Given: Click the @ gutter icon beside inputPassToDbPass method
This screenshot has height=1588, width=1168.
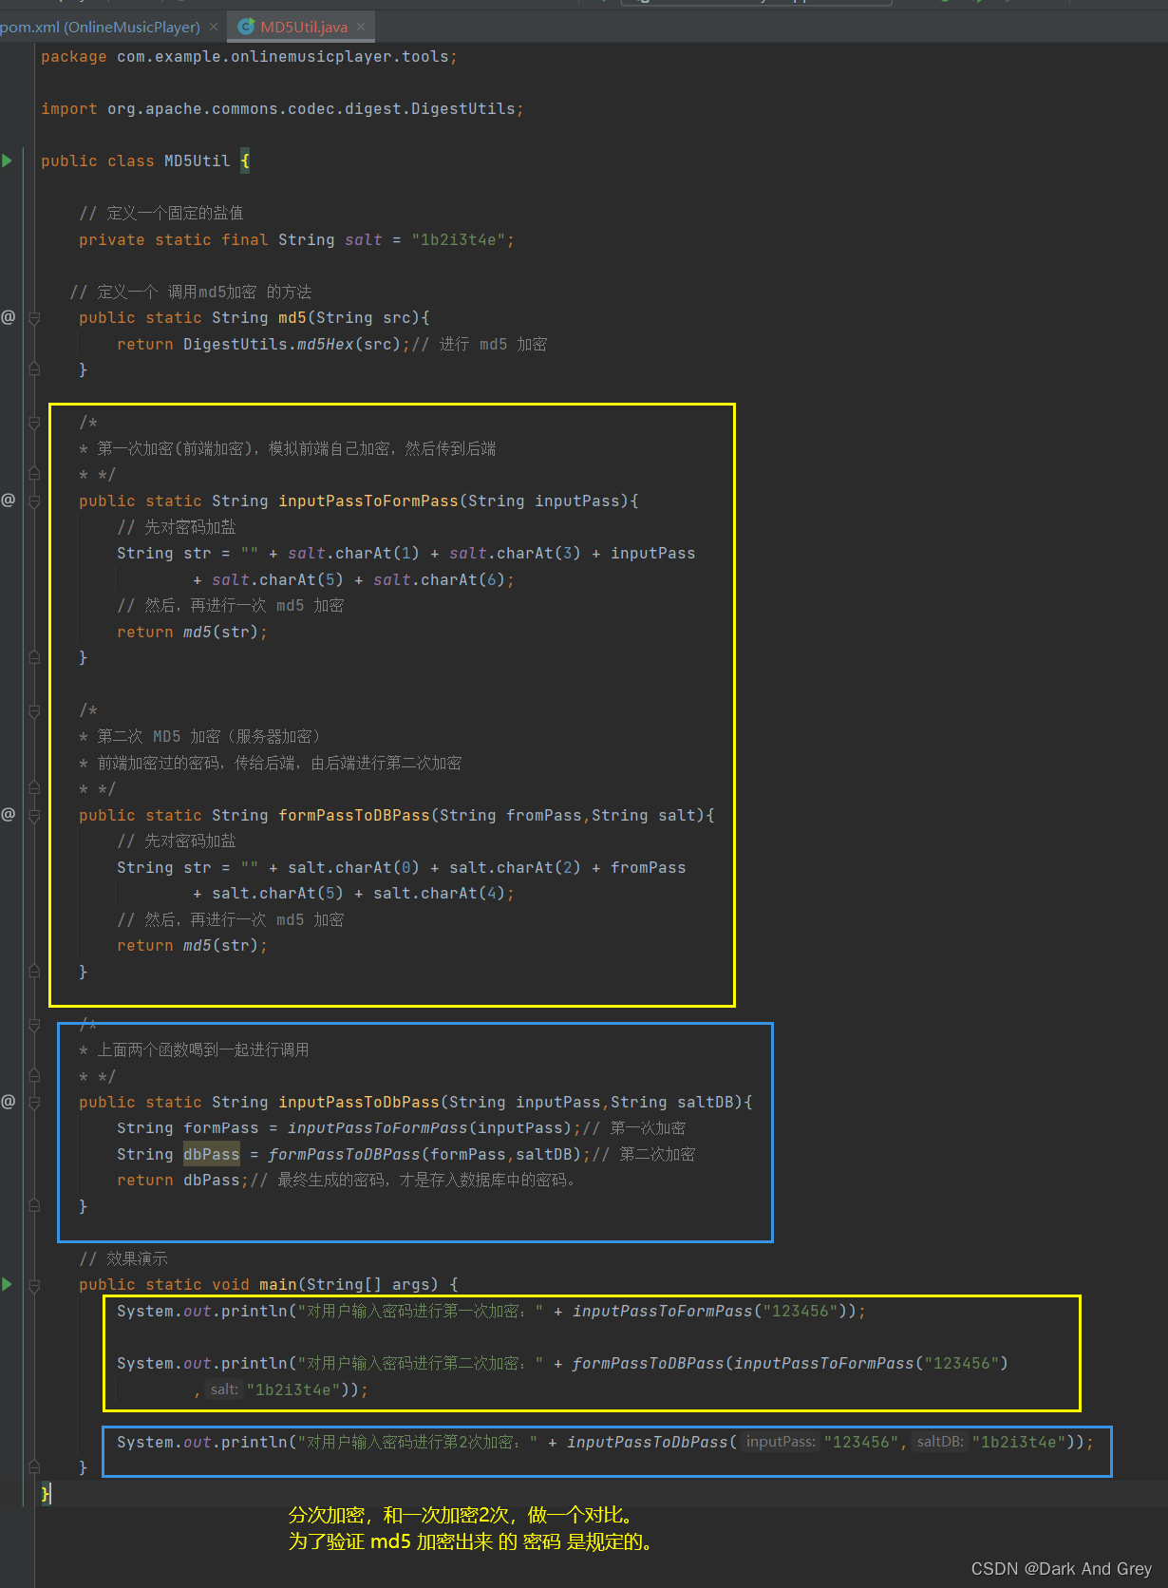Looking at the screenshot, I should [x=9, y=1102].
